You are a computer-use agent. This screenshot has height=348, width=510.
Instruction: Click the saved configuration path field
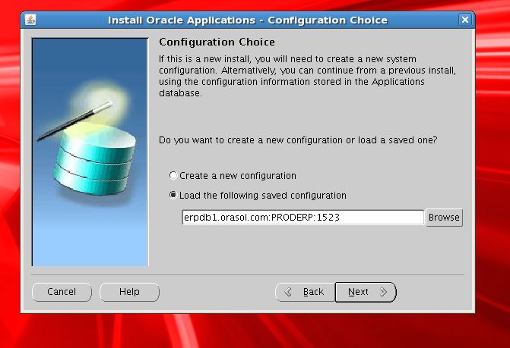click(x=303, y=218)
